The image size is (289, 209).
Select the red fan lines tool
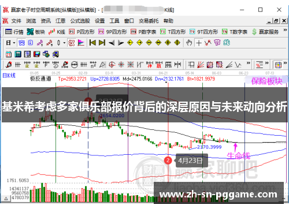[201, 65]
